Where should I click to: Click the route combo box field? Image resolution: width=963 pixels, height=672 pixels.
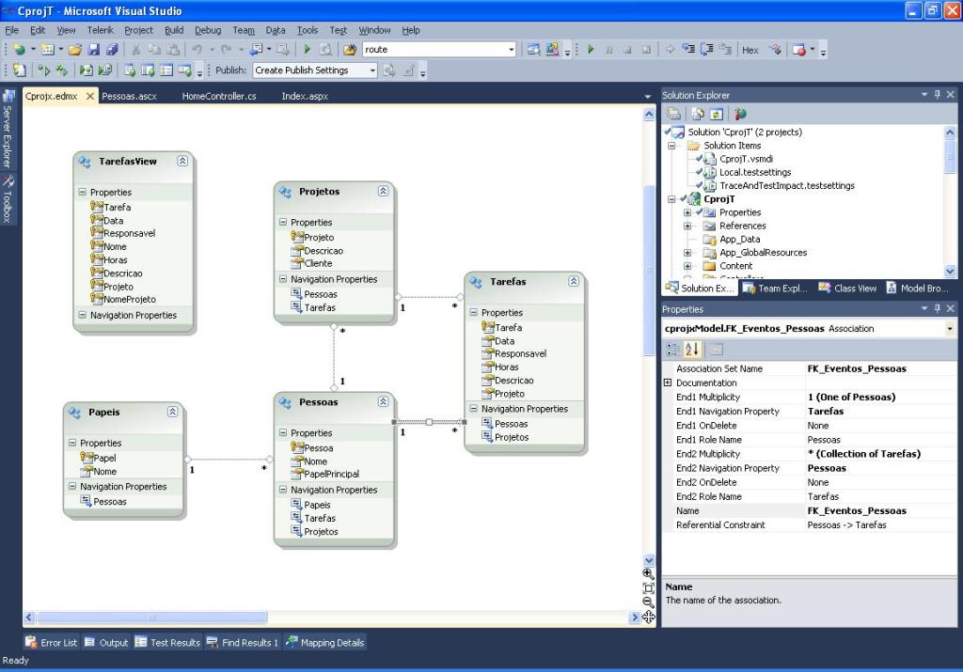point(439,50)
